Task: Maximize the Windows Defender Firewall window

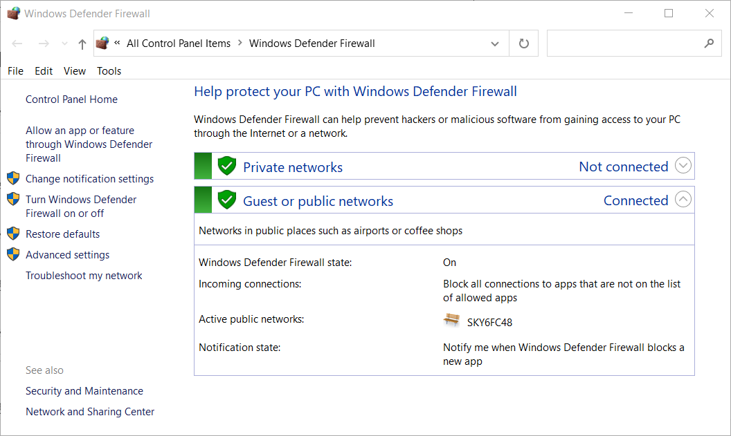Action: point(669,13)
